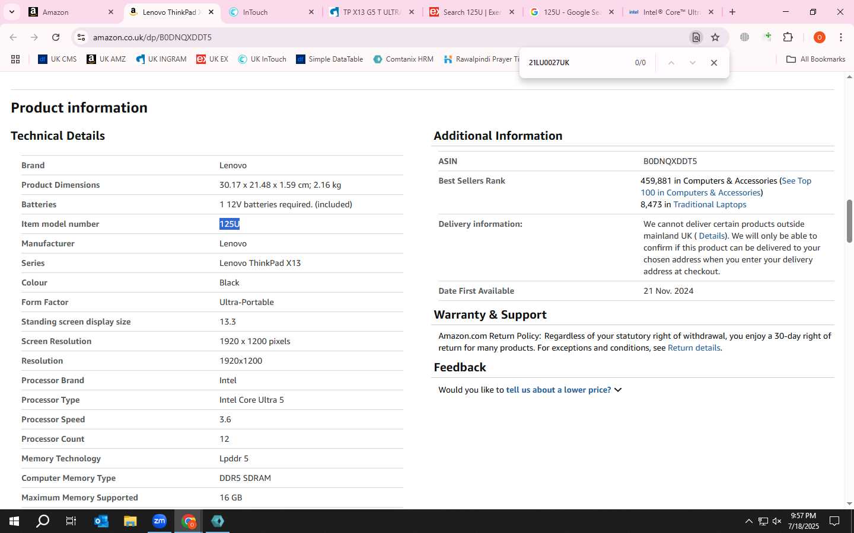The image size is (854, 533).
Task: Open the Chrome profile avatar
Action: tap(820, 37)
